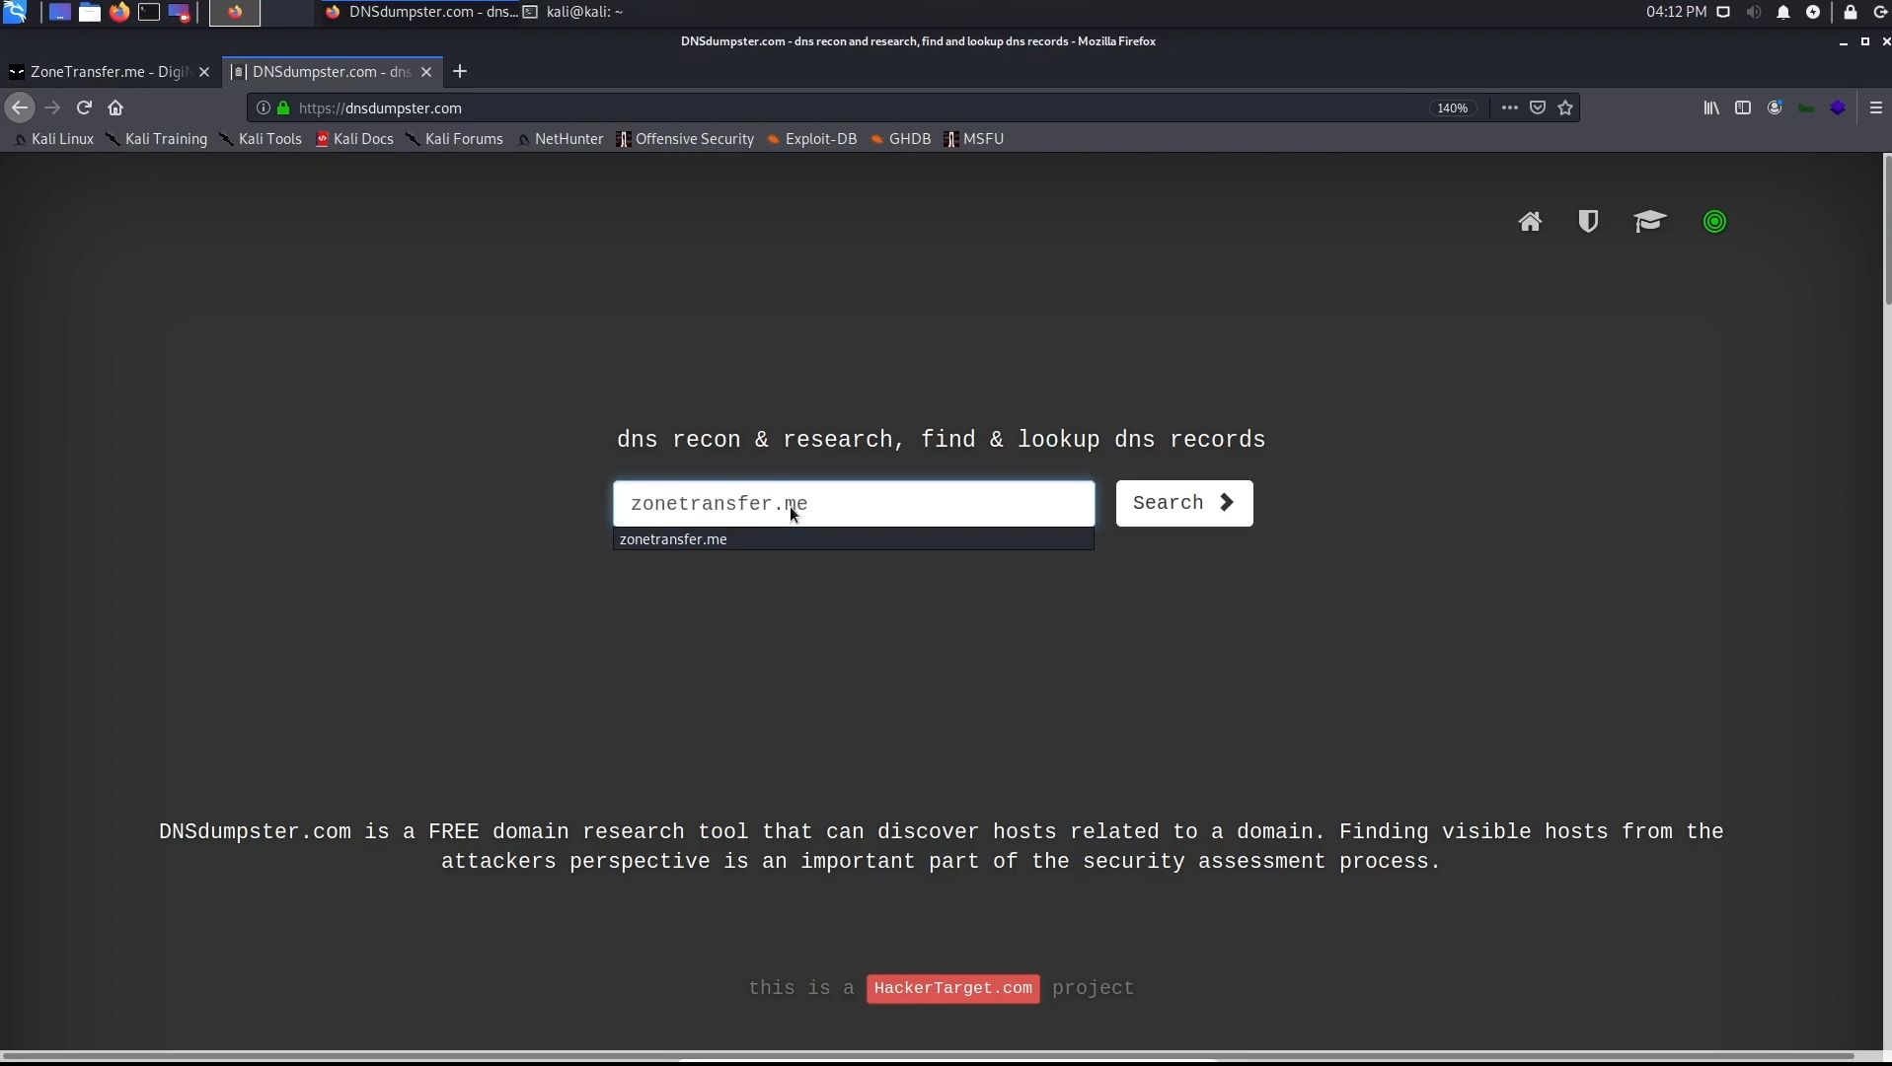This screenshot has width=1892, height=1066.
Task: Open Firefox library icon in toolbar
Action: (1710, 107)
